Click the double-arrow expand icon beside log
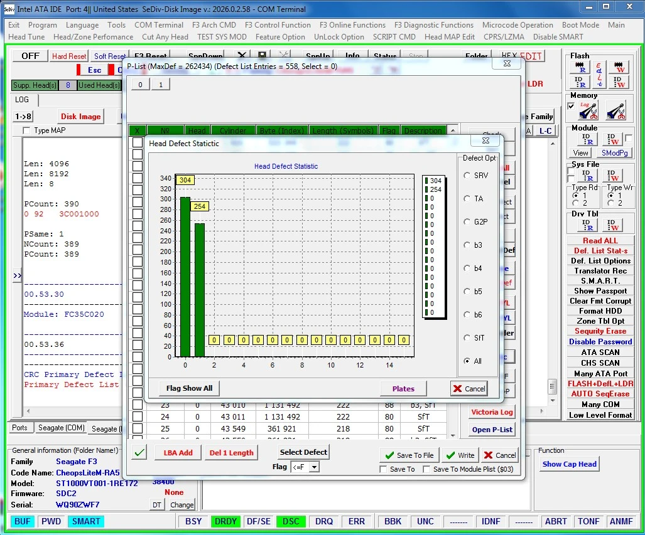Image resolution: width=645 pixels, height=535 pixels. pyautogui.click(x=18, y=275)
